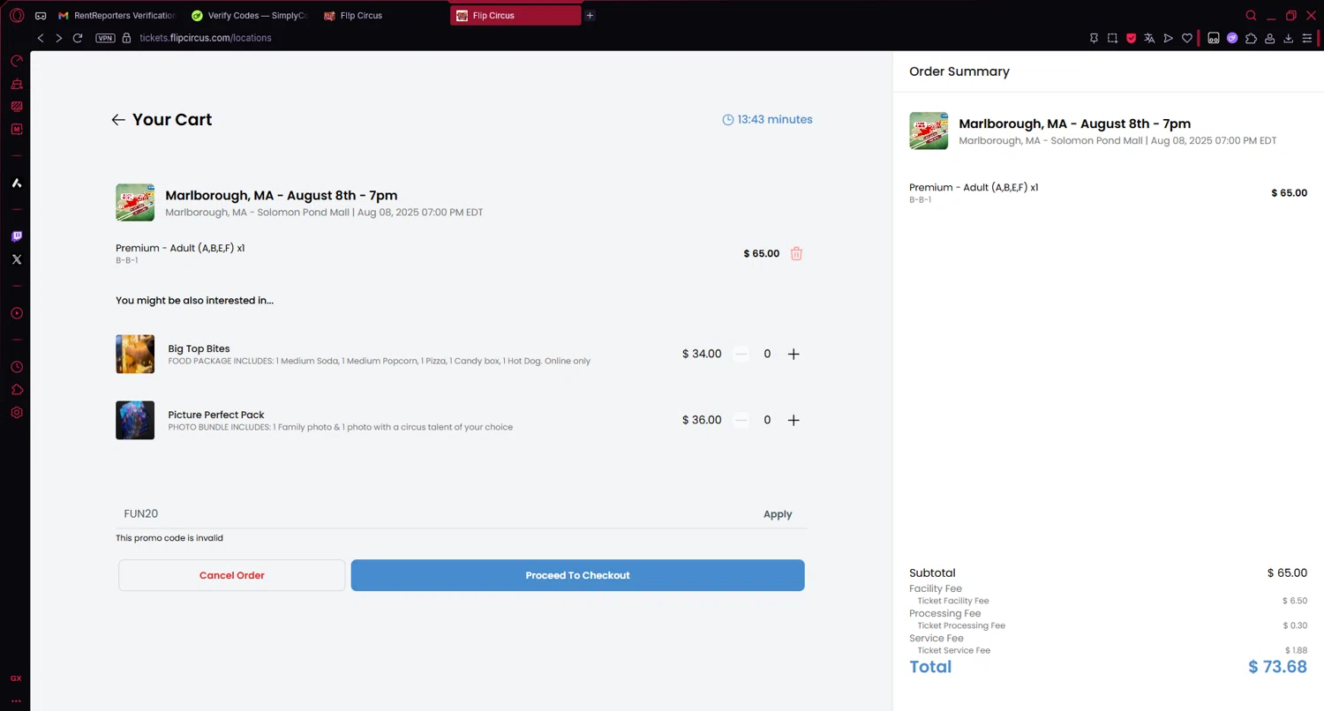Open the page translate icon
The height and width of the screenshot is (711, 1324).
(x=1149, y=38)
